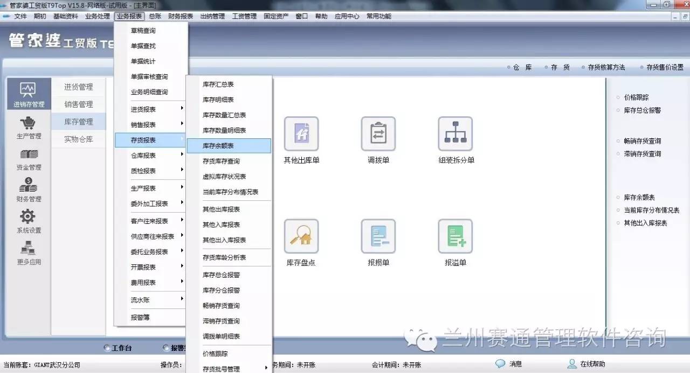Click 在线帮助 in the status bar

point(592,364)
